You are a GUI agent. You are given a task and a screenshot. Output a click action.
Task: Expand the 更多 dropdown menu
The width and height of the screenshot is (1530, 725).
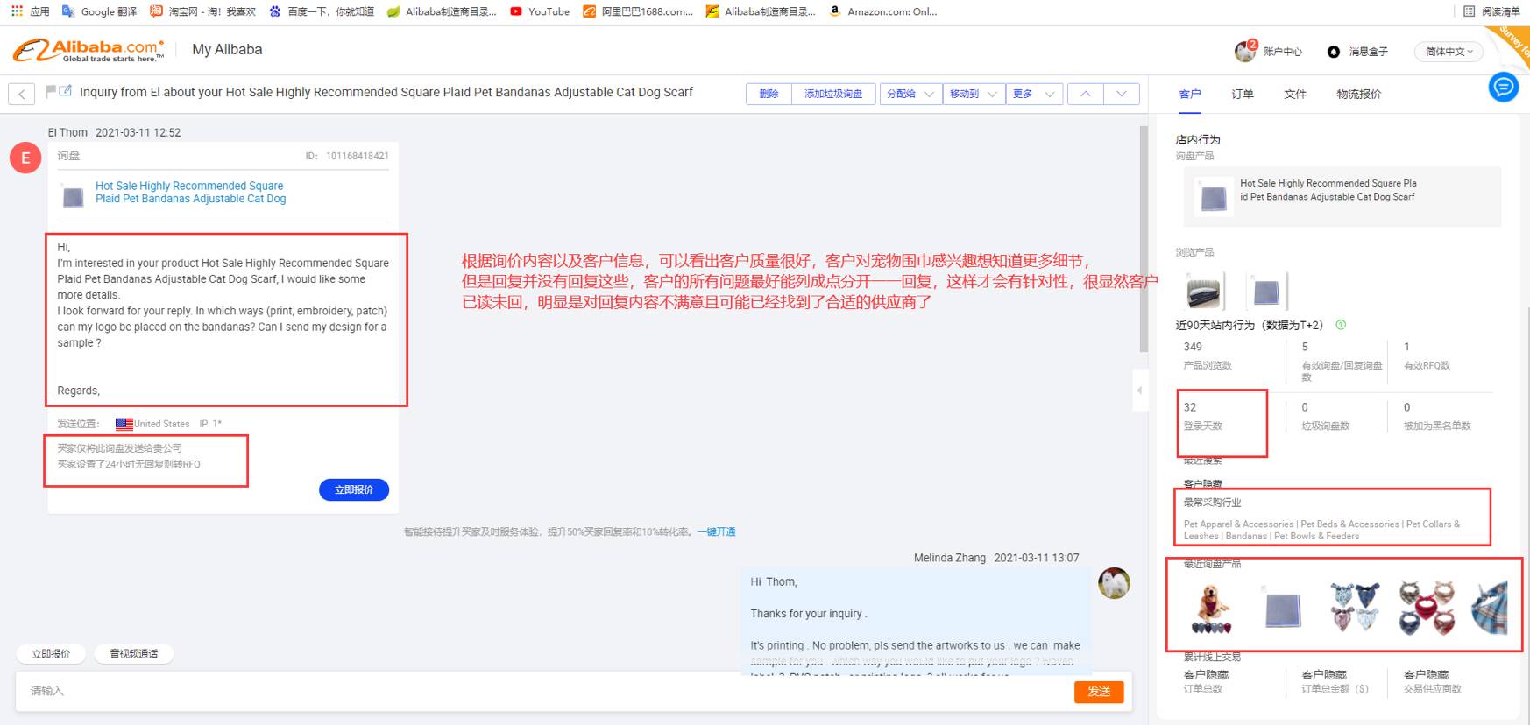(x=1034, y=94)
